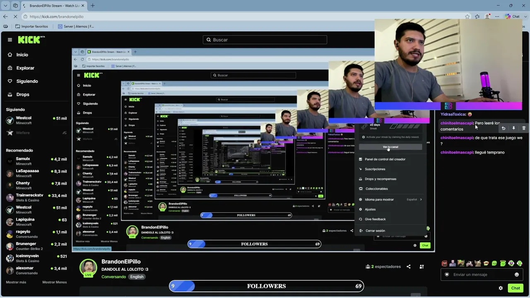
Task: Open Westcol under Siguiendo heading in outermost sidebar
Action: tap(36, 120)
